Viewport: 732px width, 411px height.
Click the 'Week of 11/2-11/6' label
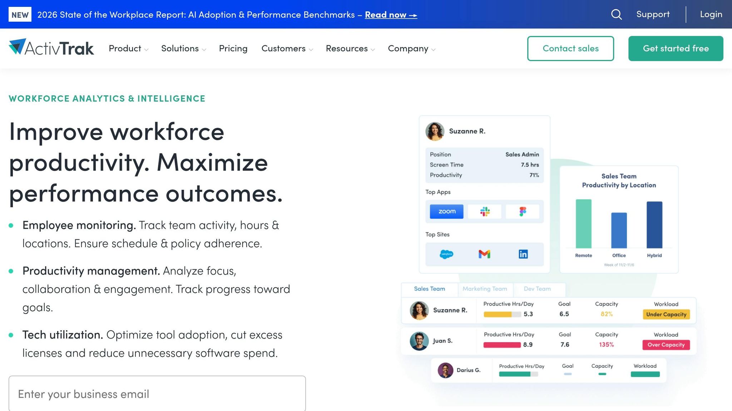(619, 265)
